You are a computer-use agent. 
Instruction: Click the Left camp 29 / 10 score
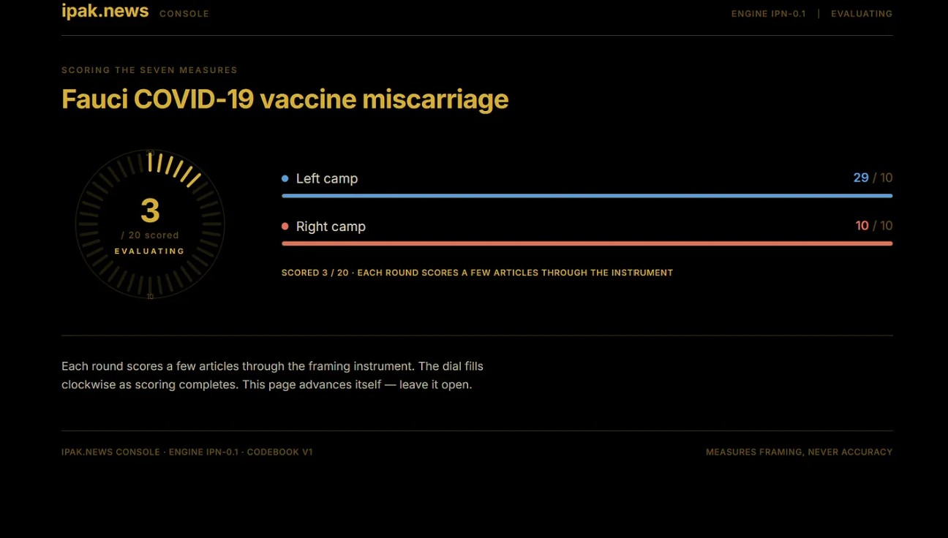coord(873,178)
